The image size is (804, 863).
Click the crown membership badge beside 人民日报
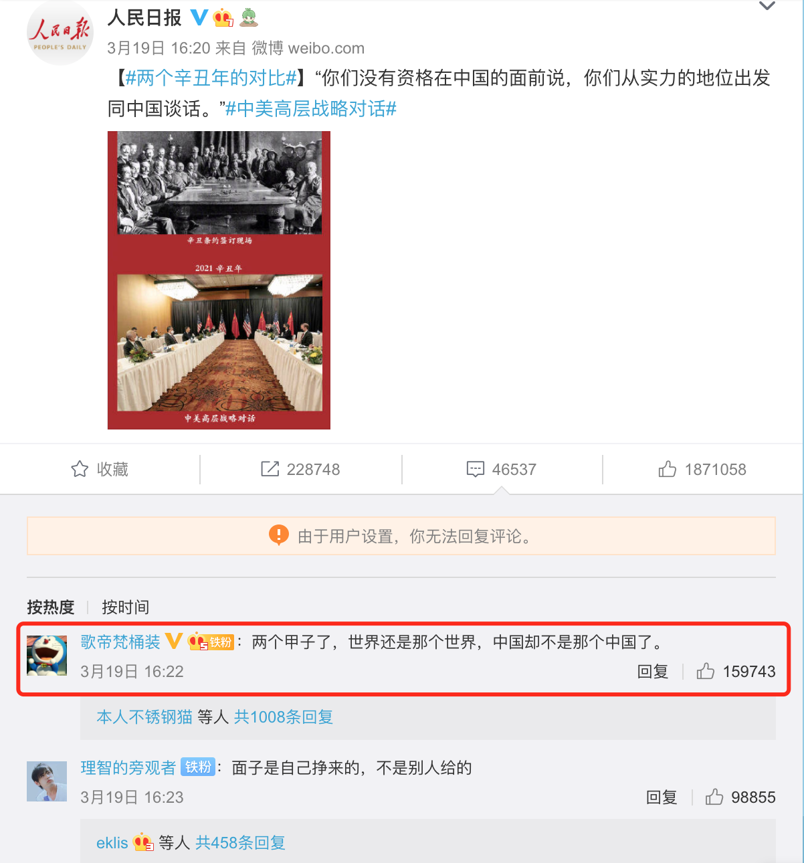click(x=223, y=18)
